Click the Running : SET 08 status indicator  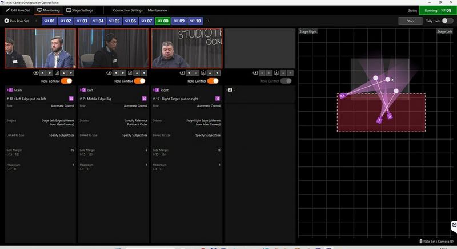(x=438, y=10)
